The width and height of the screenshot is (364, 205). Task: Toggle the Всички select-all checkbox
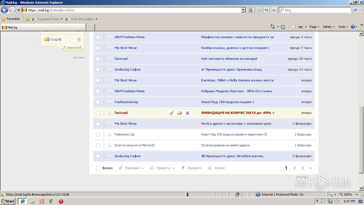98,168
